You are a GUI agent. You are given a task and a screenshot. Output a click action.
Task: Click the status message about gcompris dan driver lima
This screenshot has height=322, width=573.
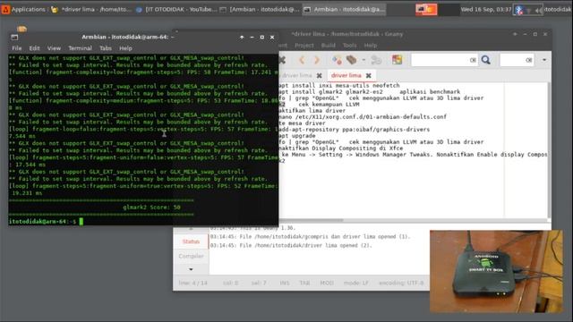pyautogui.click(x=310, y=236)
